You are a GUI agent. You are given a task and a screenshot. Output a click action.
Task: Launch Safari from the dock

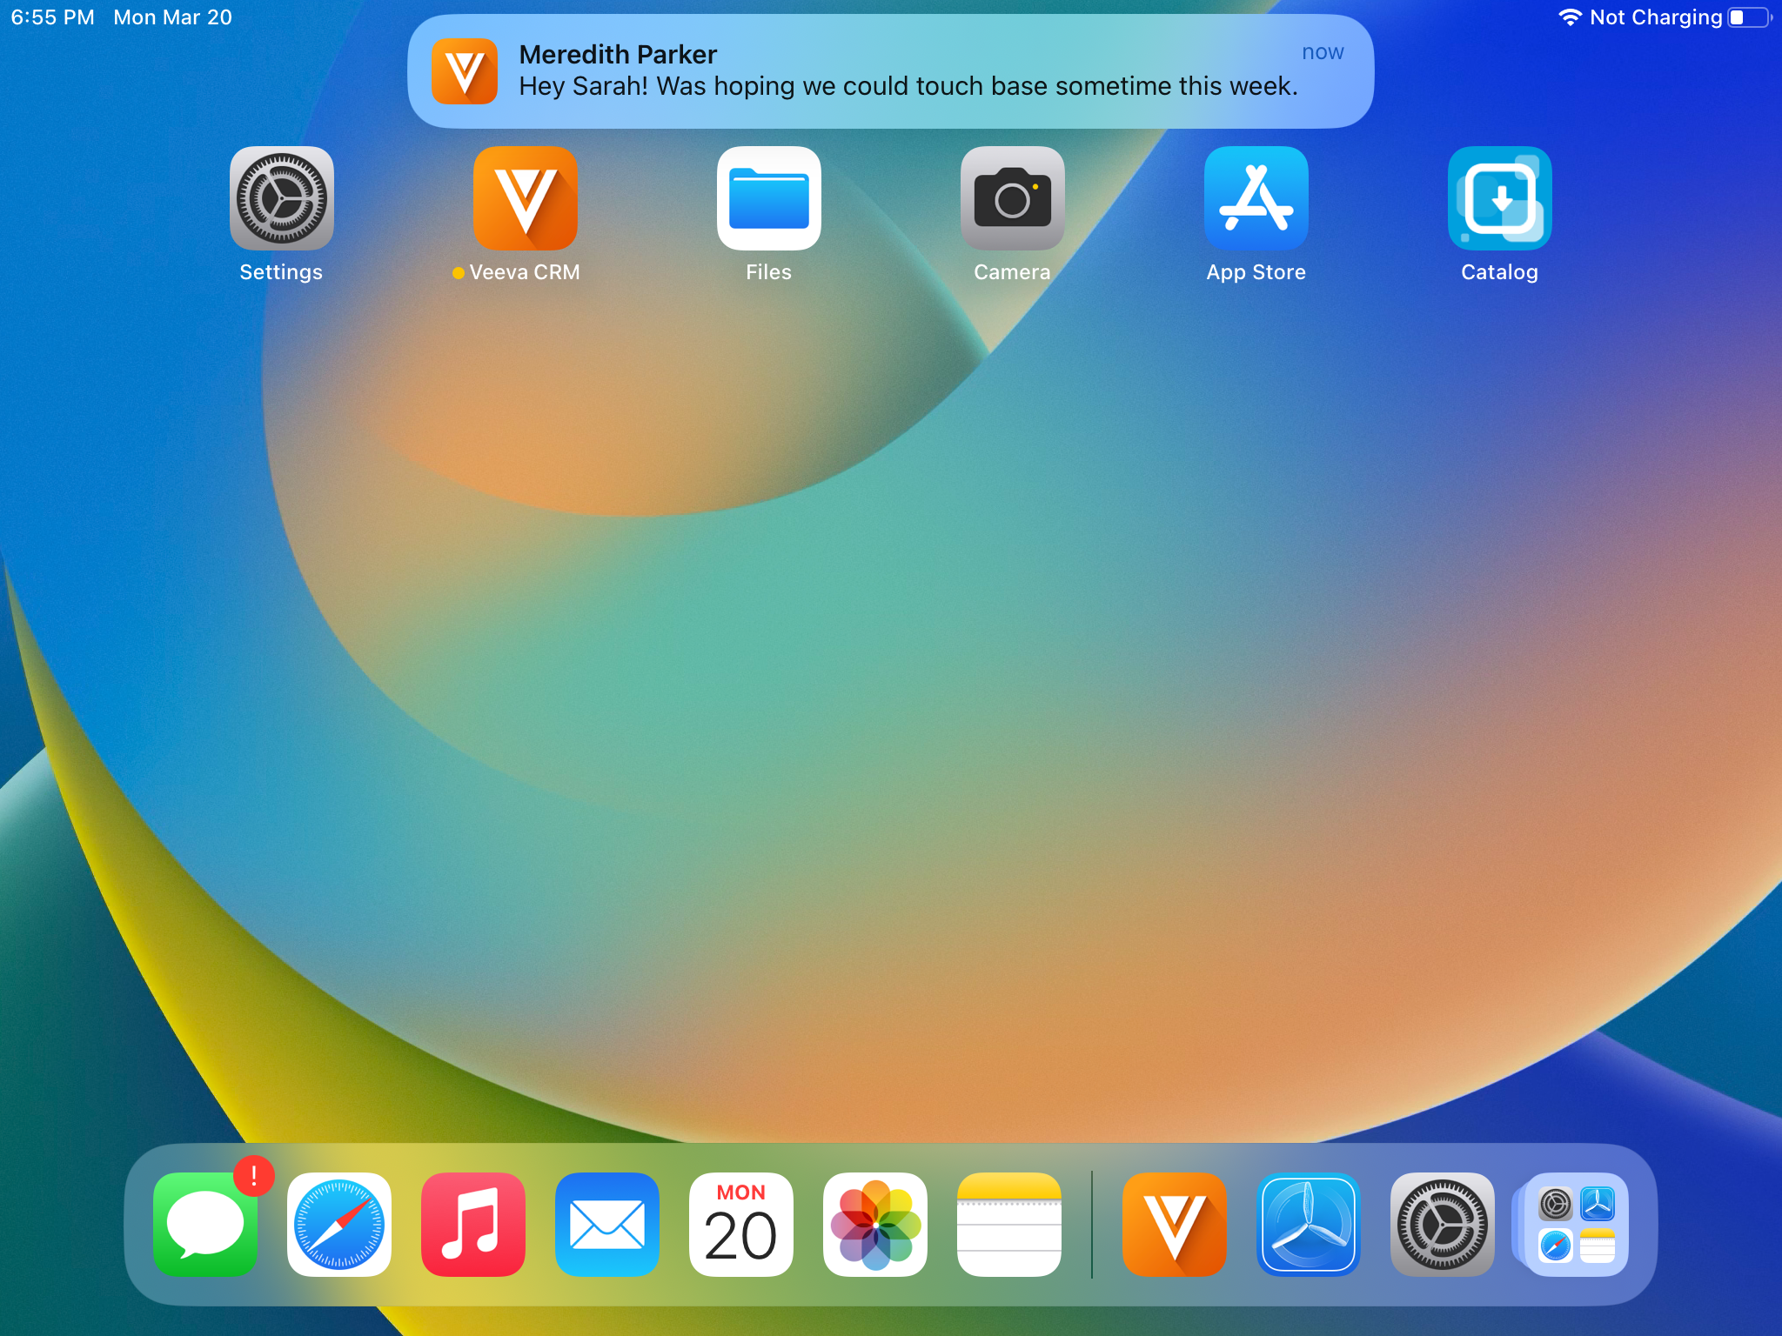tap(339, 1225)
